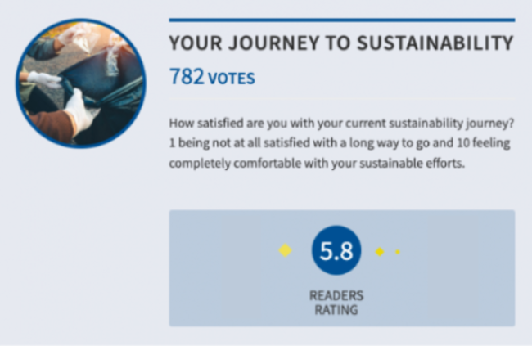Viewport: 532px width, 346px height.
Task: Click the white glove in the photo
Action: coord(80,110)
